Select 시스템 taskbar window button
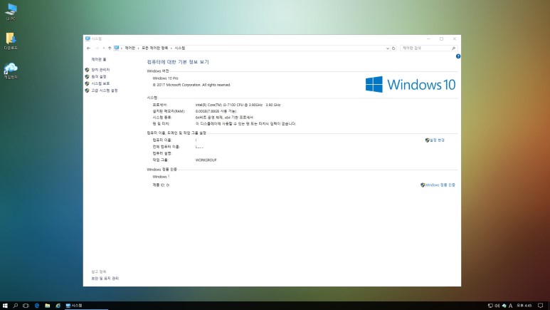 pyautogui.click(x=86, y=306)
